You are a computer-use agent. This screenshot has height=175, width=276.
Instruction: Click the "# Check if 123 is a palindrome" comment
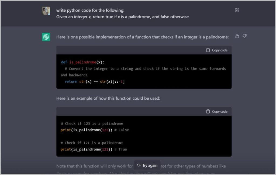point(92,123)
